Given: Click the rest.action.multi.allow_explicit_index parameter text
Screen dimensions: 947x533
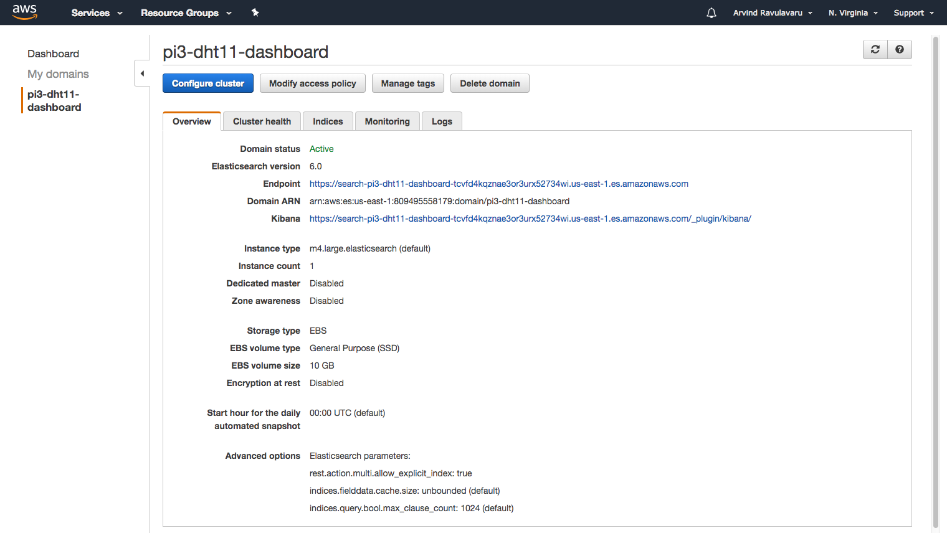Looking at the screenshot, I should click(x=391, y=473).
